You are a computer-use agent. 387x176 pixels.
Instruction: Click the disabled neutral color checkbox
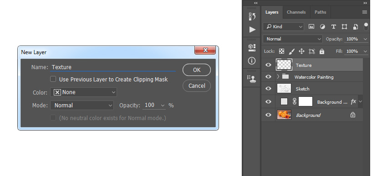[x=53, y=118]
